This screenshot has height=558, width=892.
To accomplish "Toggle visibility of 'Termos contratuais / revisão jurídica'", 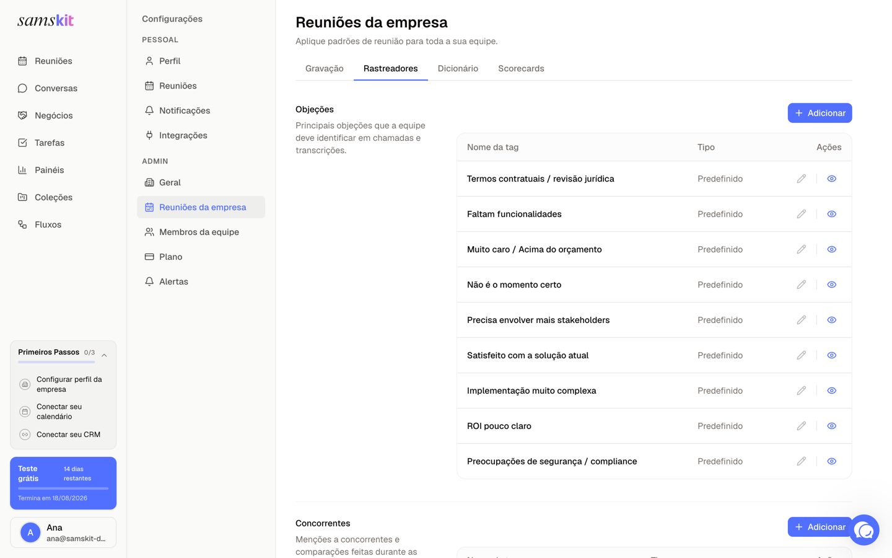I will (x=831, y=179).
